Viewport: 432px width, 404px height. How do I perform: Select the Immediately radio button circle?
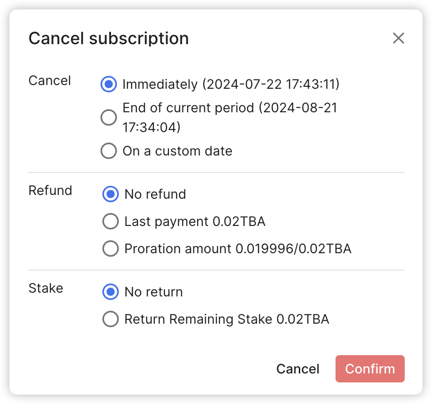coord(109,85)
